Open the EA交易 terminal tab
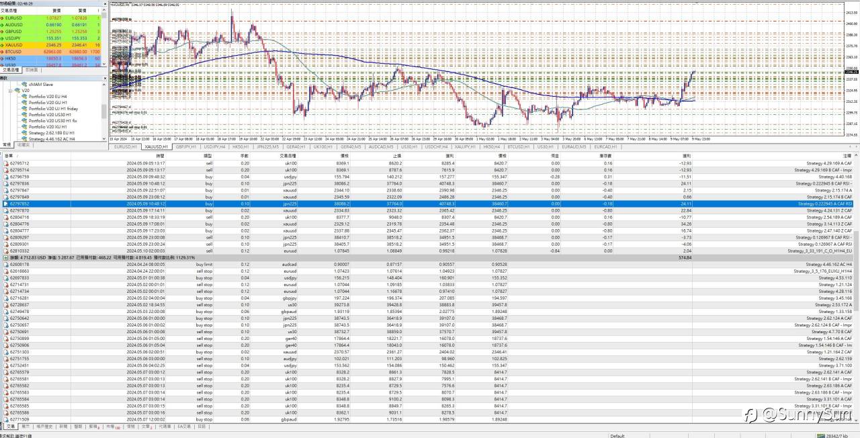 pyautogui.click(x=181, y=427)
